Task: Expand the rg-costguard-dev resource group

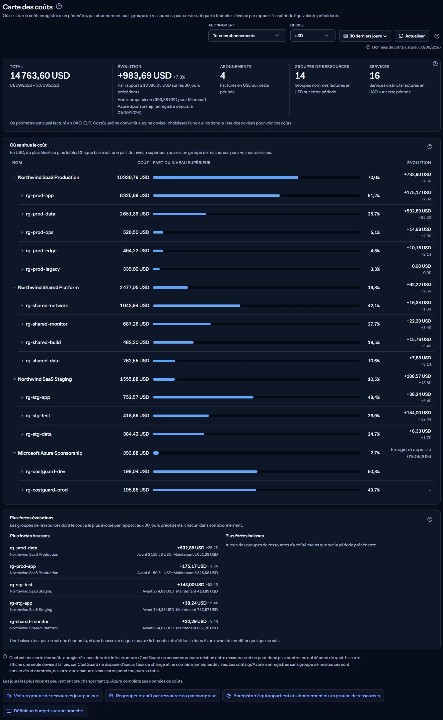Action: [x=22, y=472]
